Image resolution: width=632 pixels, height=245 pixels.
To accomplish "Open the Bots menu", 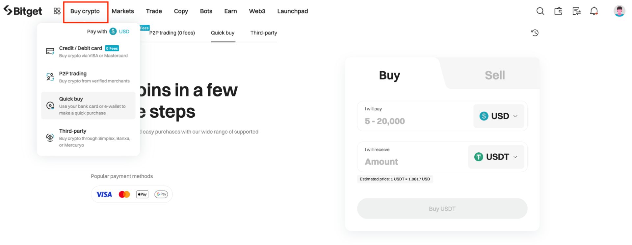I will [206, 11].
